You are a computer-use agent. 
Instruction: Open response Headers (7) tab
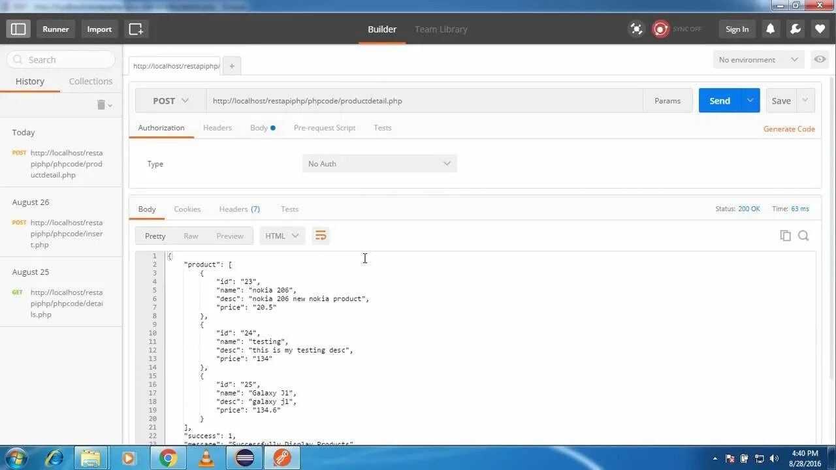(x=240, y=209)
